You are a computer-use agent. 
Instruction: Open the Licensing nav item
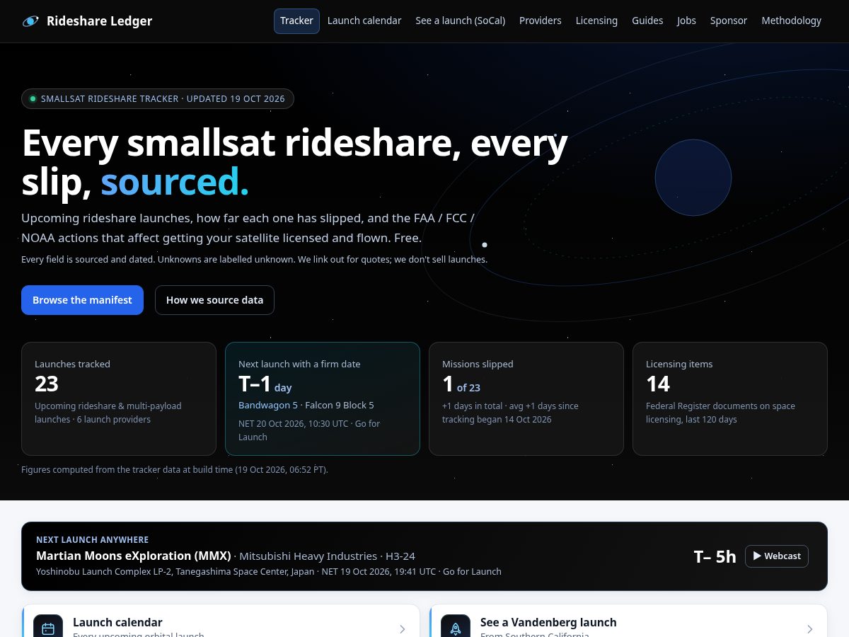tap(596, 21)
